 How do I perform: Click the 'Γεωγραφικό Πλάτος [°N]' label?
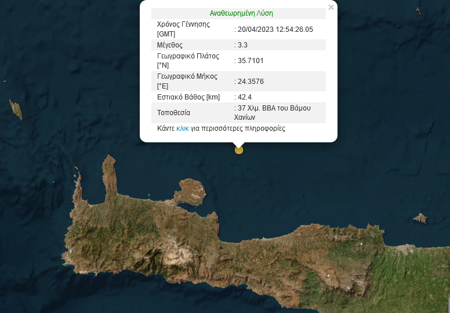coord(188,61)
